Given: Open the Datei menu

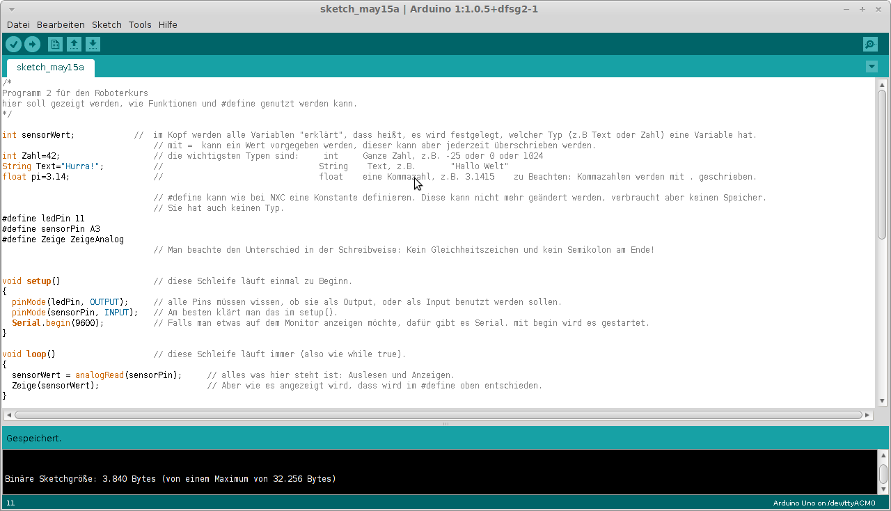Looking at the screenshot, I should click(18, 24).
